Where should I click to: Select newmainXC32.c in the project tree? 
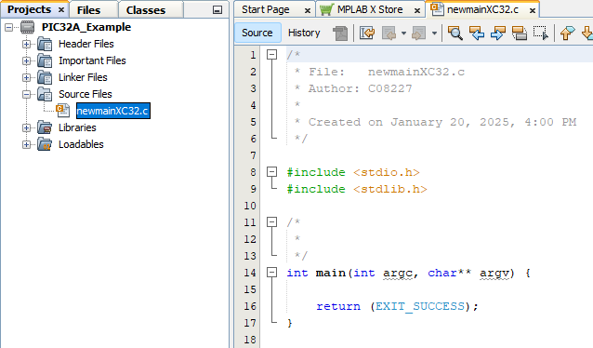click(x=113, y=111)
